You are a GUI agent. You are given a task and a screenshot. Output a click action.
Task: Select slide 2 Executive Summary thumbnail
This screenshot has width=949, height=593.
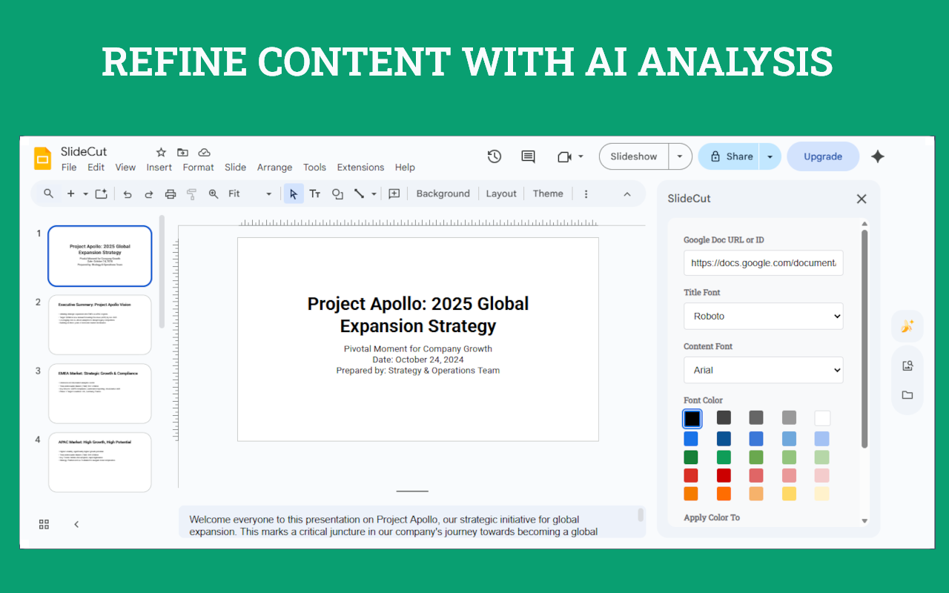coord(100,325)
